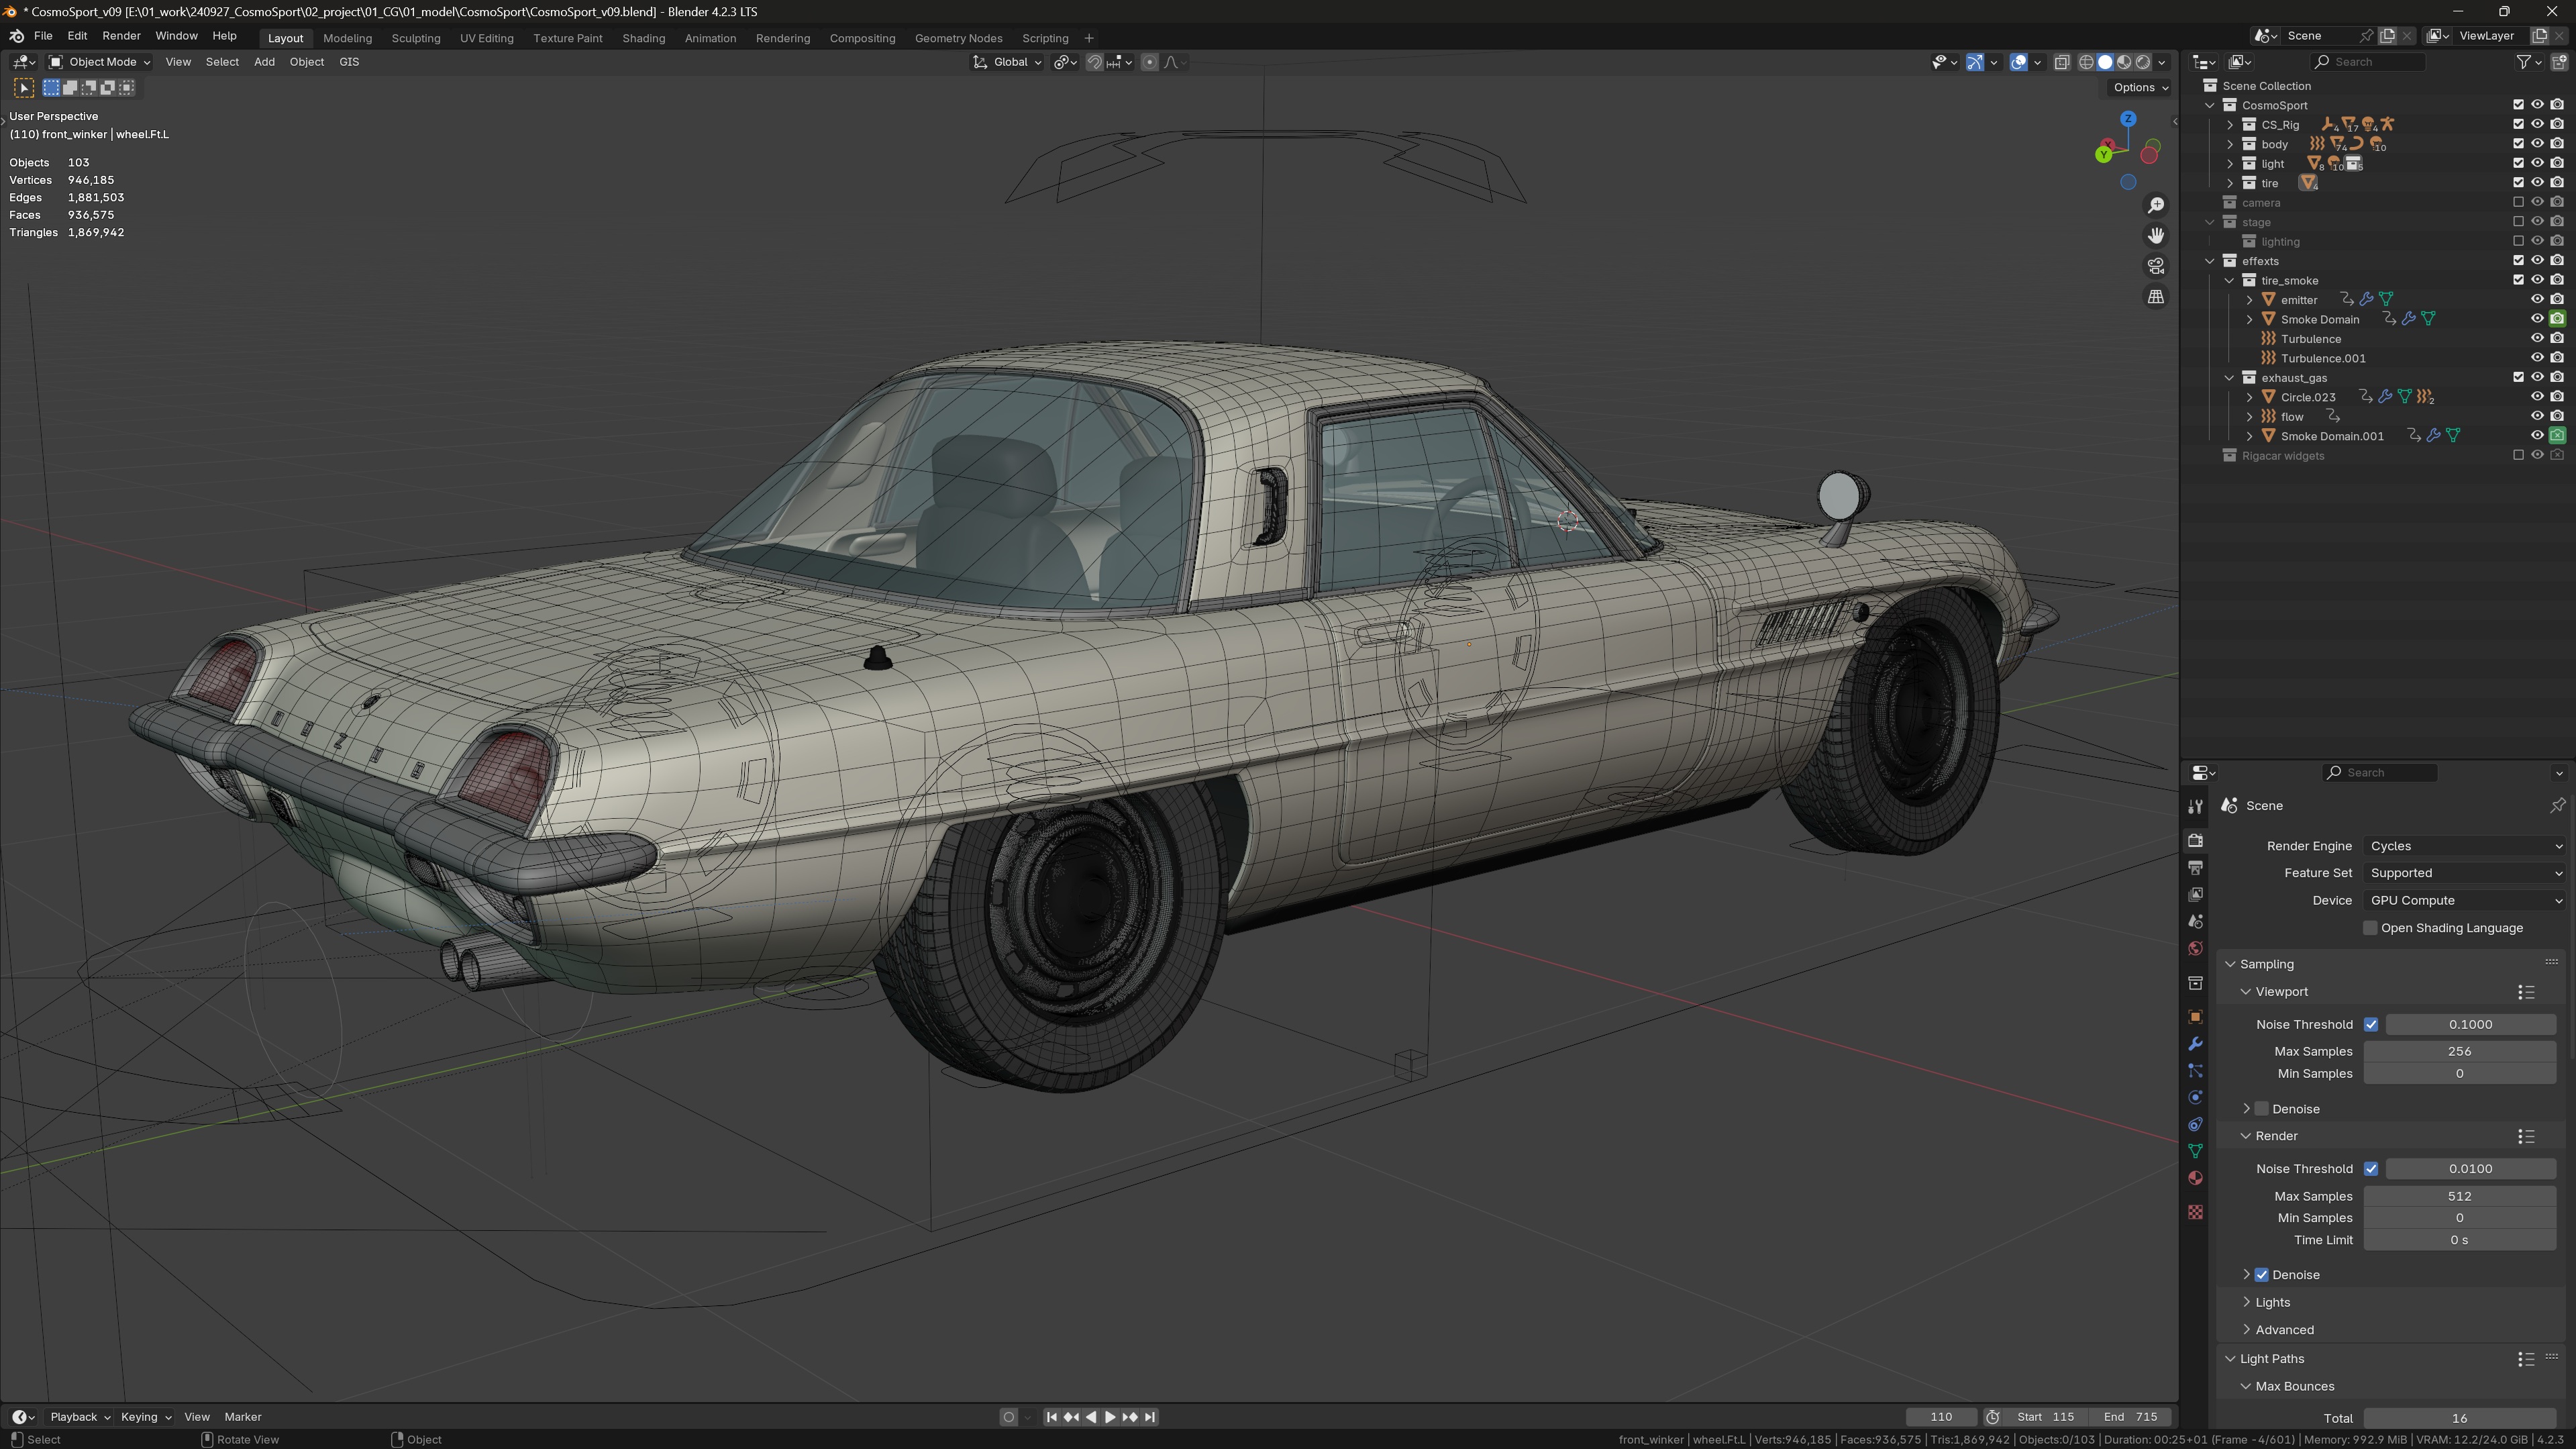2576x1449 pixels.
Task: Open the Render menu
Action: [121, 36]
